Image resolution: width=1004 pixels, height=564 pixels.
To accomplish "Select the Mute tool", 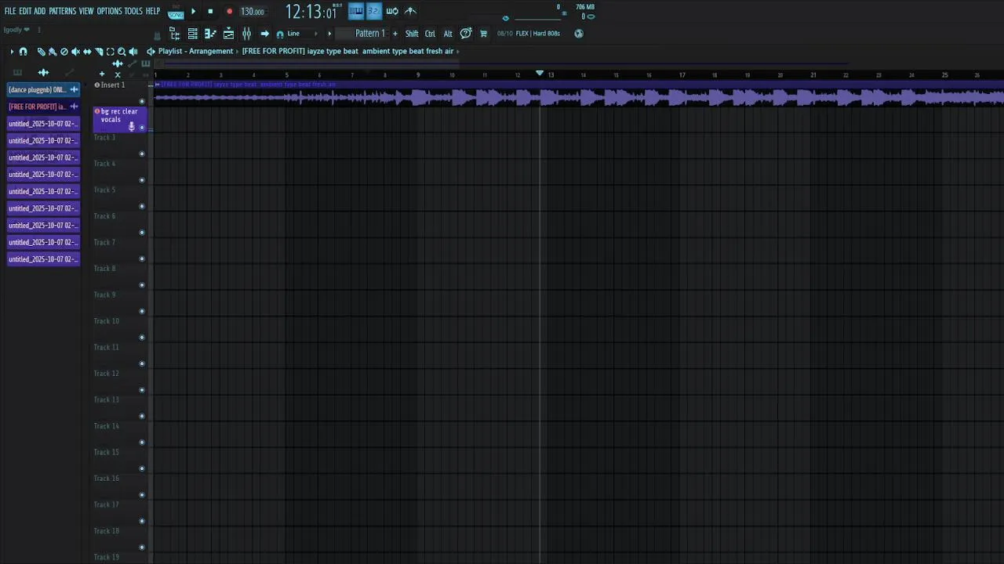I will pyautogui.click(x=75, y=51).
